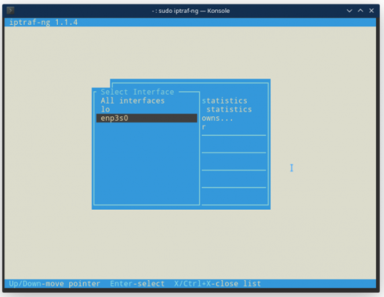Click the 'Enter-select' status bar hint
Screen dimensions: 384x297
click(137, 284)
